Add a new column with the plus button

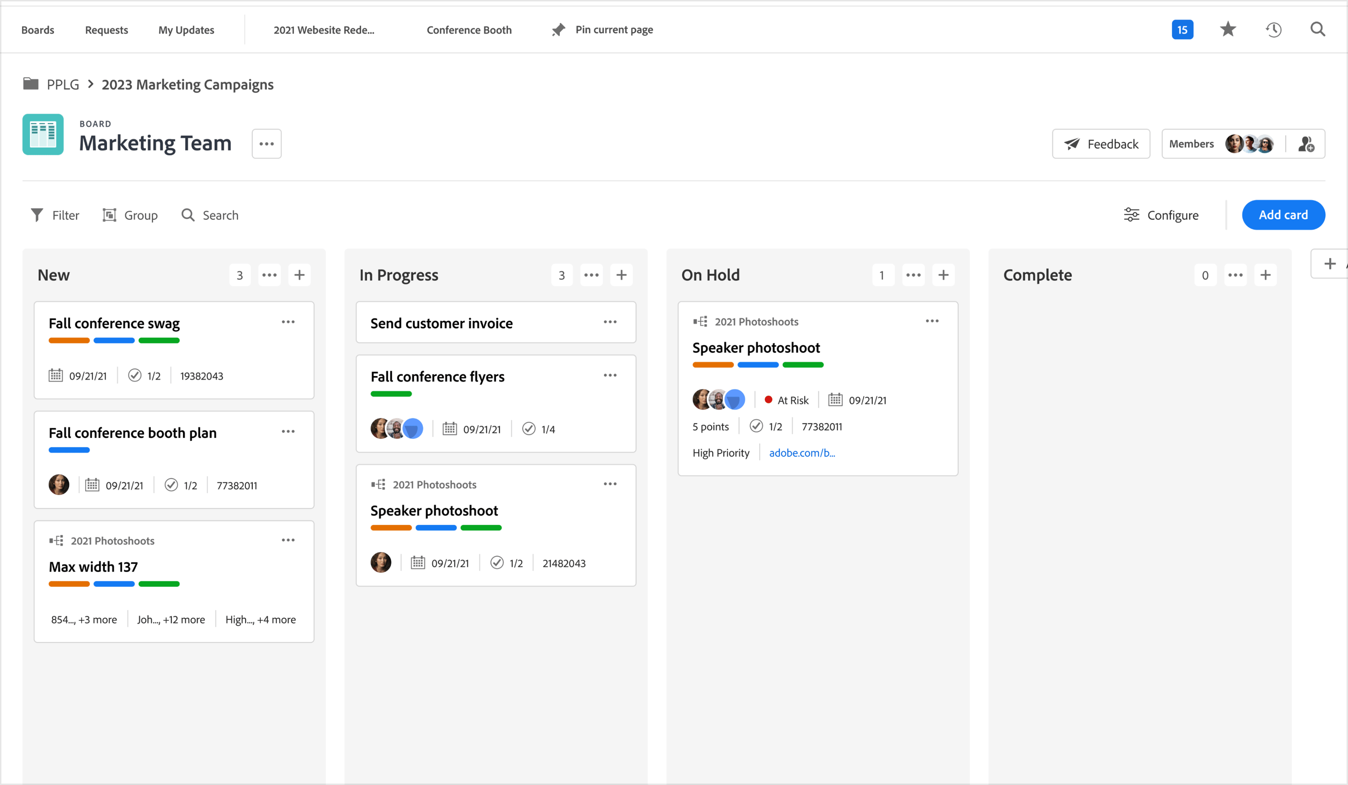tap(1329, 264)
